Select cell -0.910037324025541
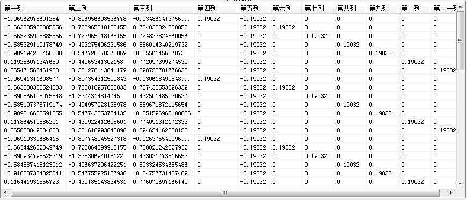Viewport: 467px width, 200px height. [33, 173]
